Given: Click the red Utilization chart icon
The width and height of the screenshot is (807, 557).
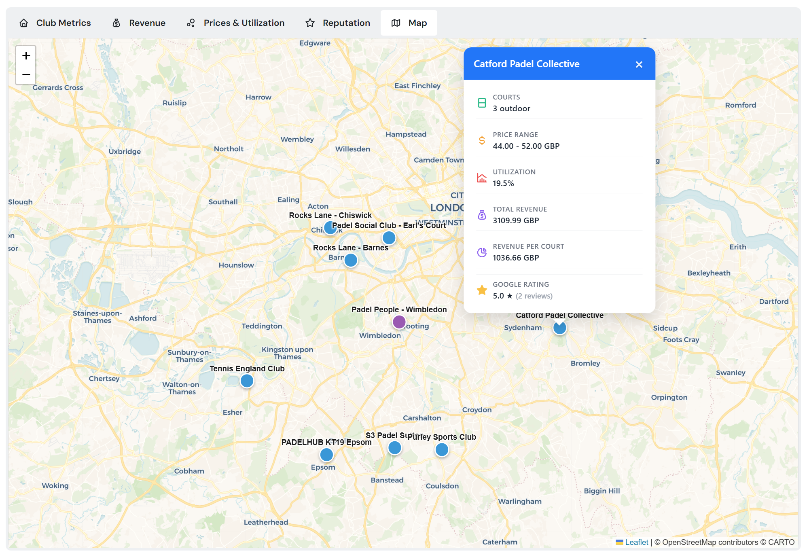Looking at the screenshot, I should click(x=481, y=178).
